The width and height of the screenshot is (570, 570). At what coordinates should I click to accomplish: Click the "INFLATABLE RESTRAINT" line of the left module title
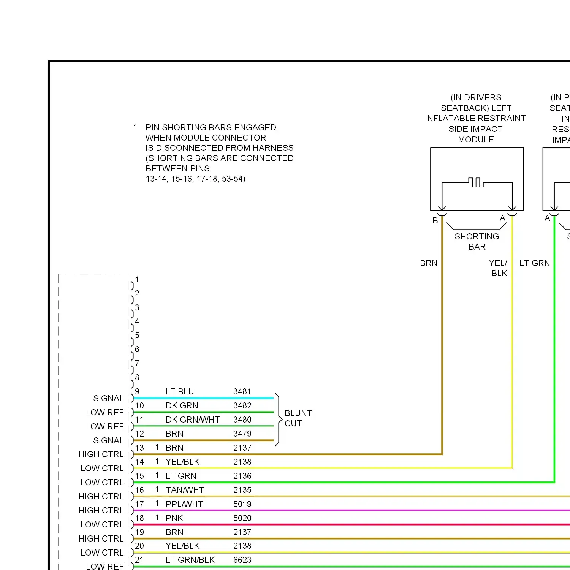tap(475, 119)
